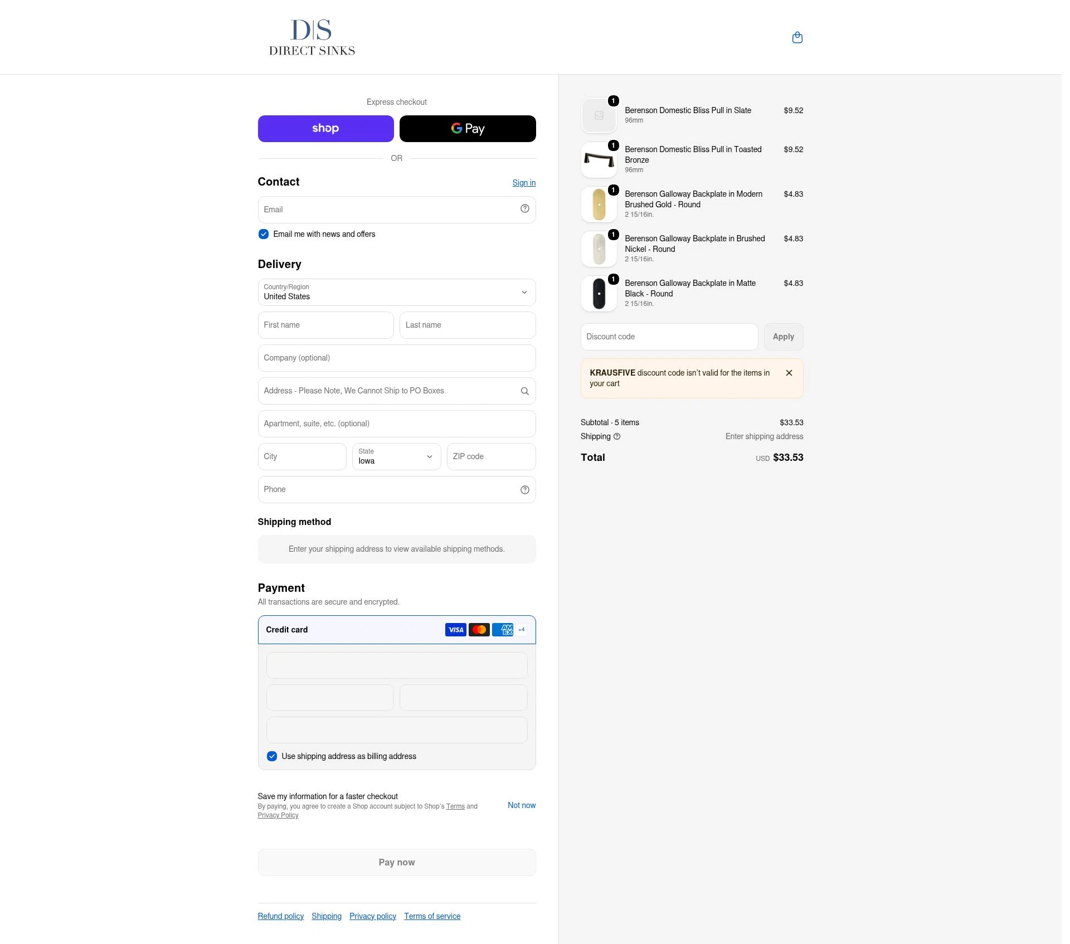The height and width of the screenshot is (944, 1070).
Task: Click the Apartment, suite field
Action: point(397,424)
